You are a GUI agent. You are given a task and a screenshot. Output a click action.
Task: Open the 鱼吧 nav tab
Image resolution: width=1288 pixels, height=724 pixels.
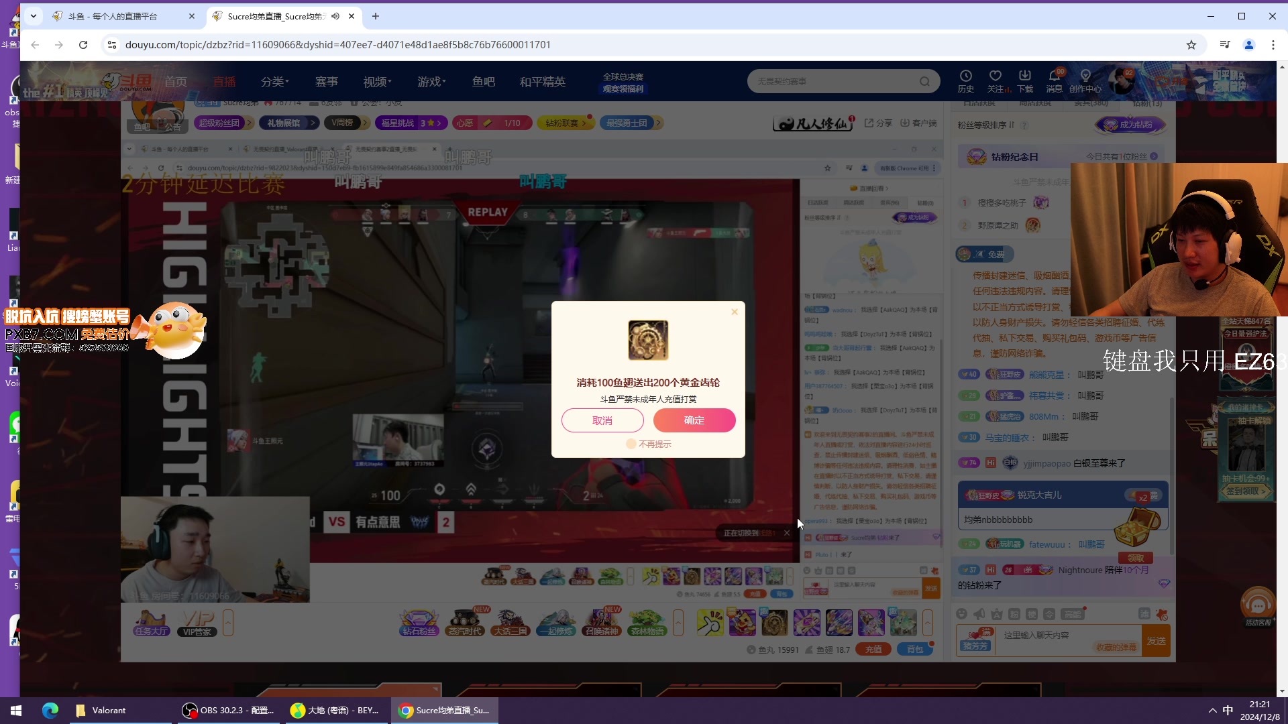pos(484,82)
